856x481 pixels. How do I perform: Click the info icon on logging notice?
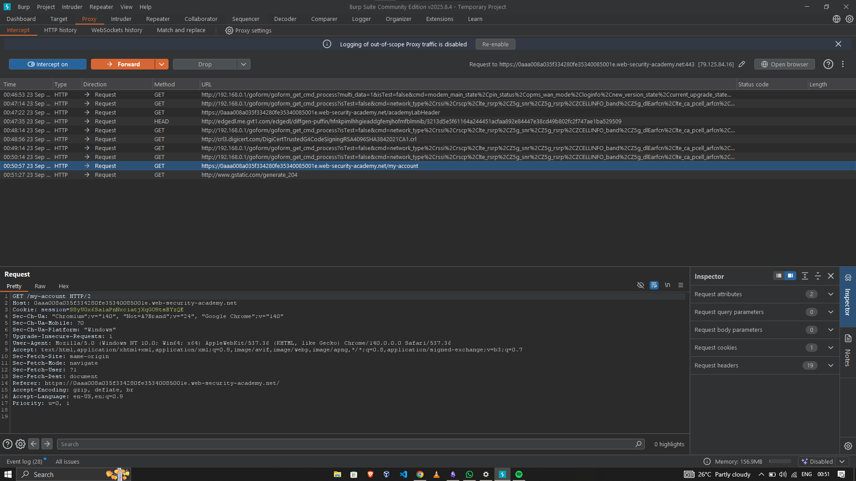[327, 44]
